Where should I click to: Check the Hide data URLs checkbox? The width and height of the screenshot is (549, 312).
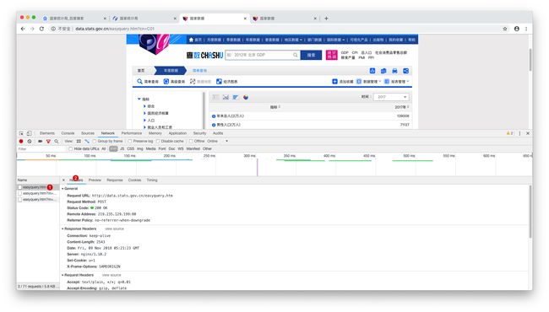(71, 149)
